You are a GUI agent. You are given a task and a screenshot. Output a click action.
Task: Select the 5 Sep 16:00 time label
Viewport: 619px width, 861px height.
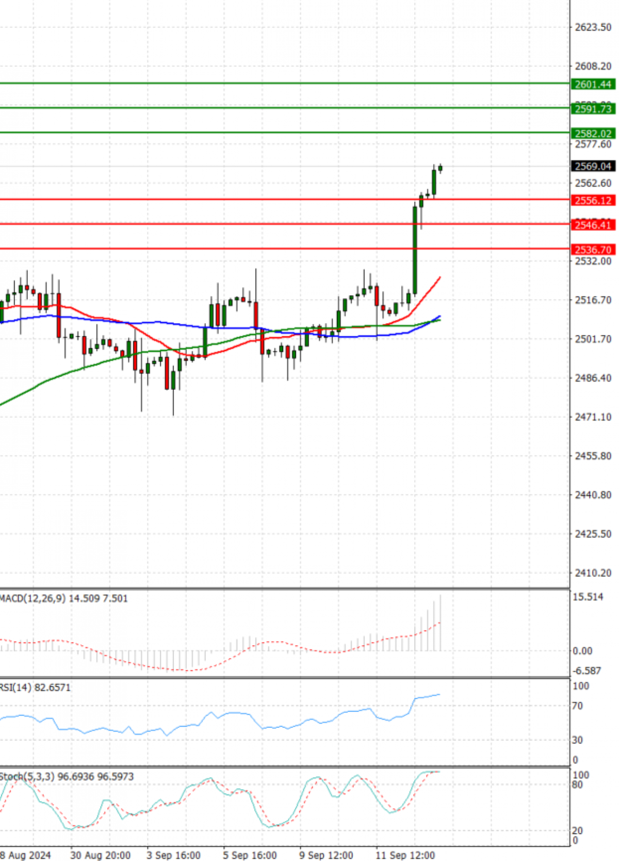250,855
